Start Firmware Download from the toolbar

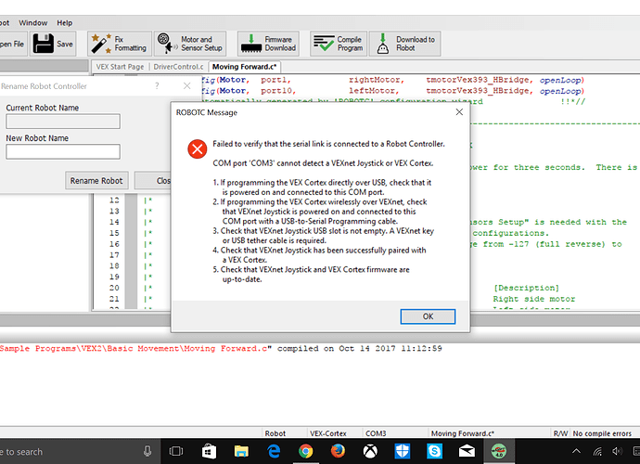268,44
